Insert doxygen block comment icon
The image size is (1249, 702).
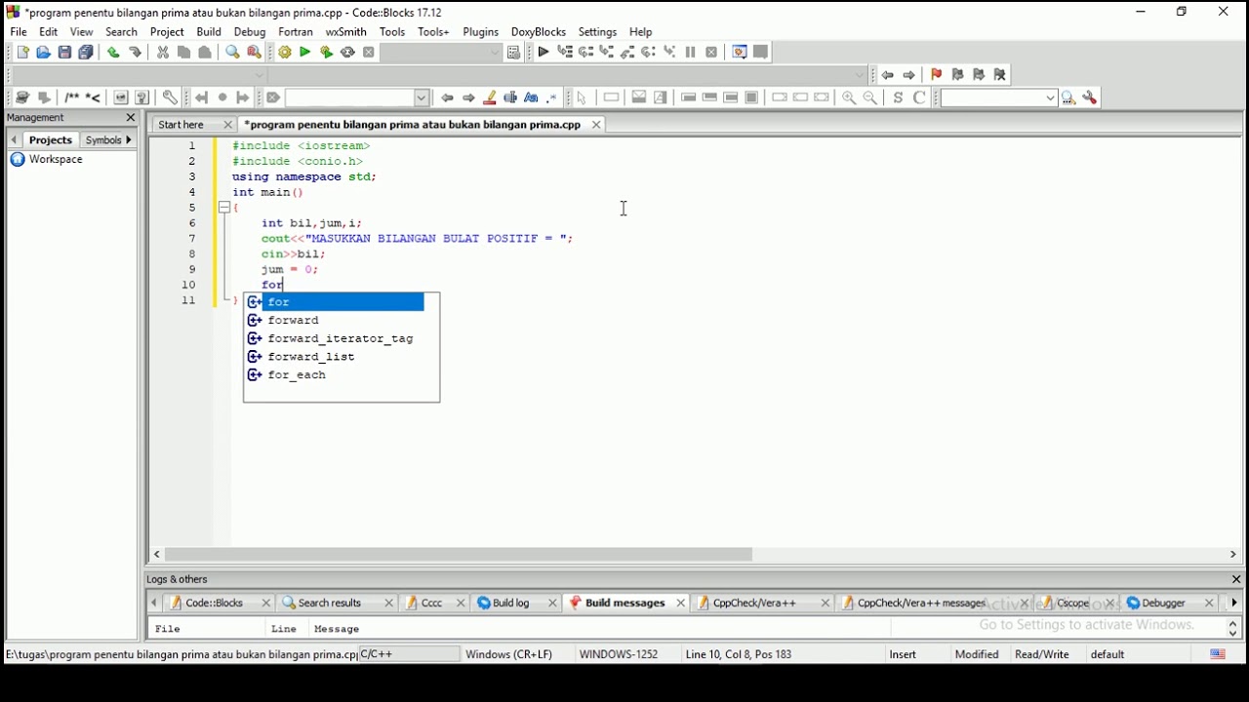pos(71,97)
